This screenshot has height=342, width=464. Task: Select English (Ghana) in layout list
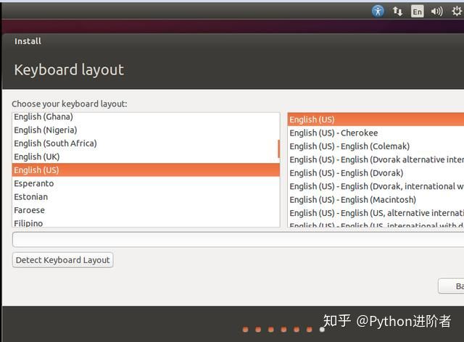click(146, 117)
